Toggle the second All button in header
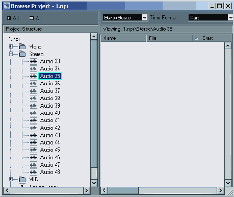Screen dimensions: 234x197 point(35,18)
